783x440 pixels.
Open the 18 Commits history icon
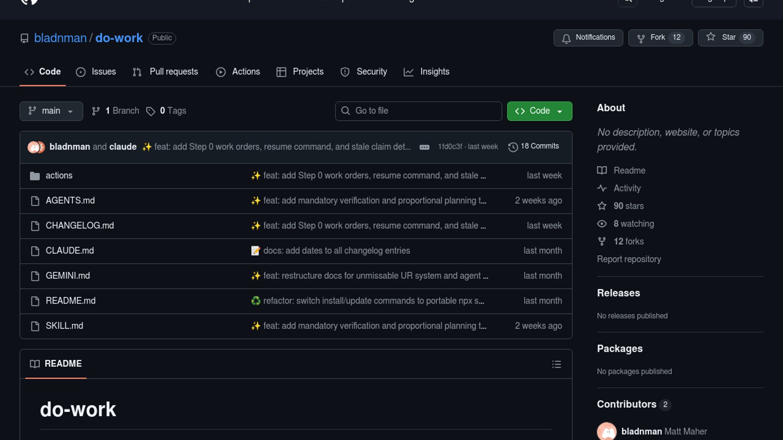tap(513, 147)
